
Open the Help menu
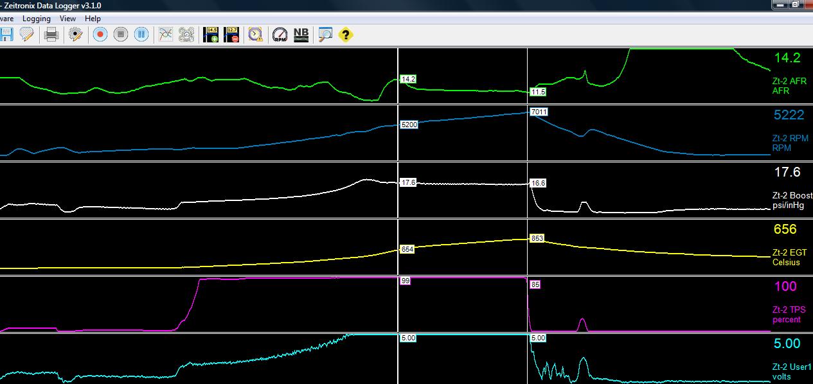click(92, 19)
